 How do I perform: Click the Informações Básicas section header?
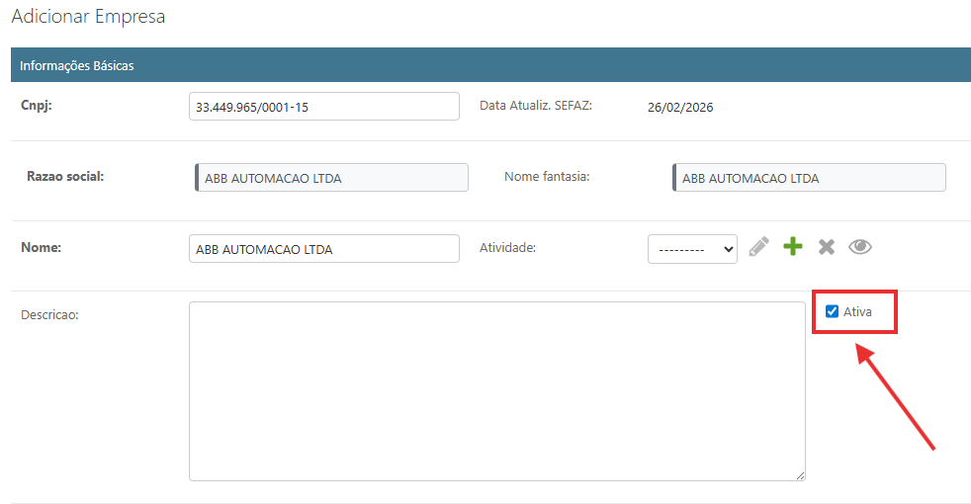77,66
